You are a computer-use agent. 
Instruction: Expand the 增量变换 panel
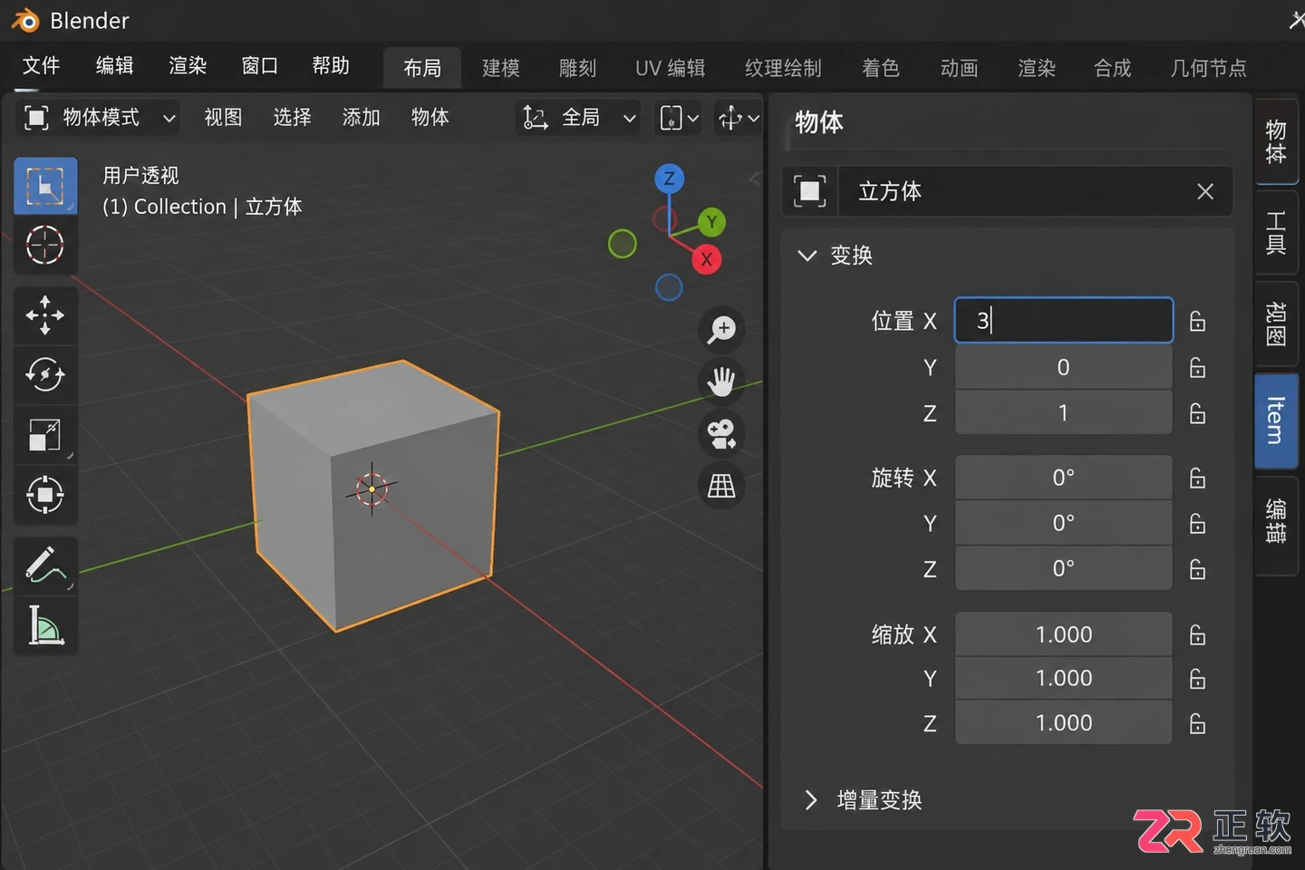click(x=810, y=799)
